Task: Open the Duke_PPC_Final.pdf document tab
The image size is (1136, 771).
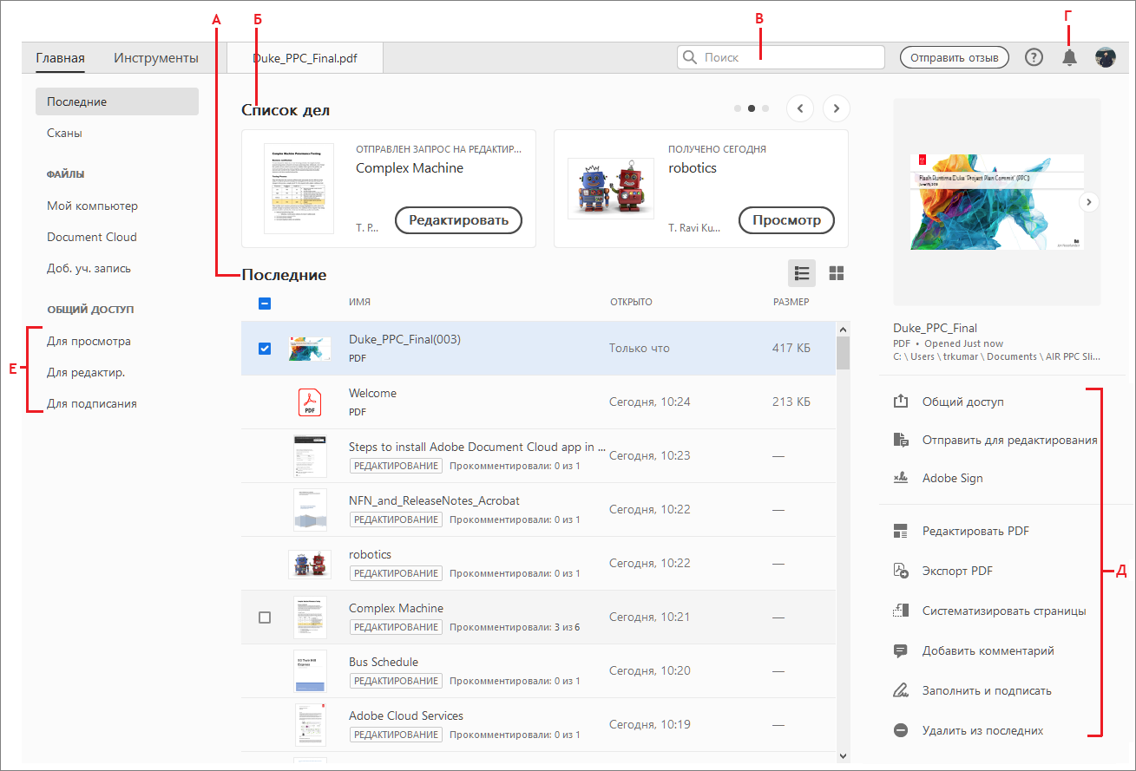Action: pos(305,58)
